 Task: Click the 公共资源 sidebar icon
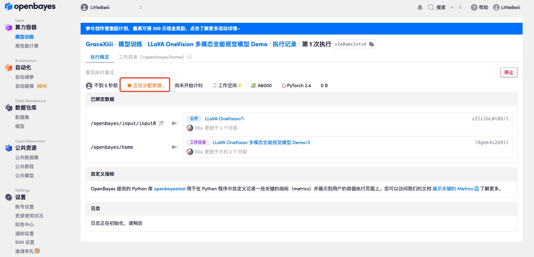coord(9,148)
